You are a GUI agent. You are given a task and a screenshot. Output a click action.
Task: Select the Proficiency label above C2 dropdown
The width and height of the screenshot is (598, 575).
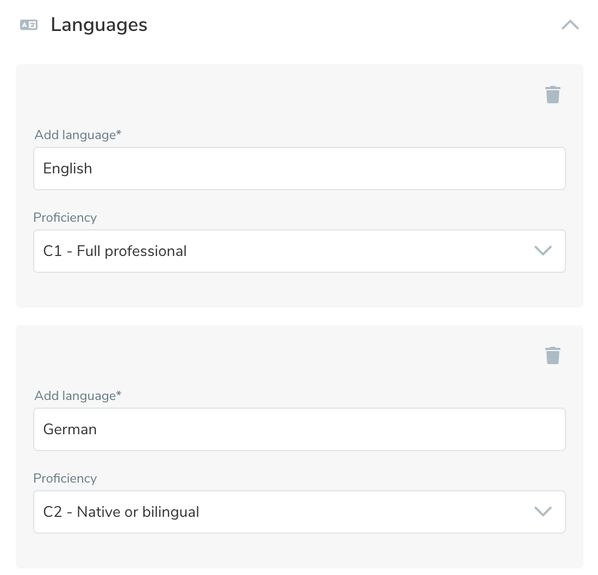point(65,478)
